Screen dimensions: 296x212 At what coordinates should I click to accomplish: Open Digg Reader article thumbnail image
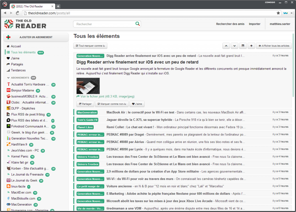coord(88,86)
